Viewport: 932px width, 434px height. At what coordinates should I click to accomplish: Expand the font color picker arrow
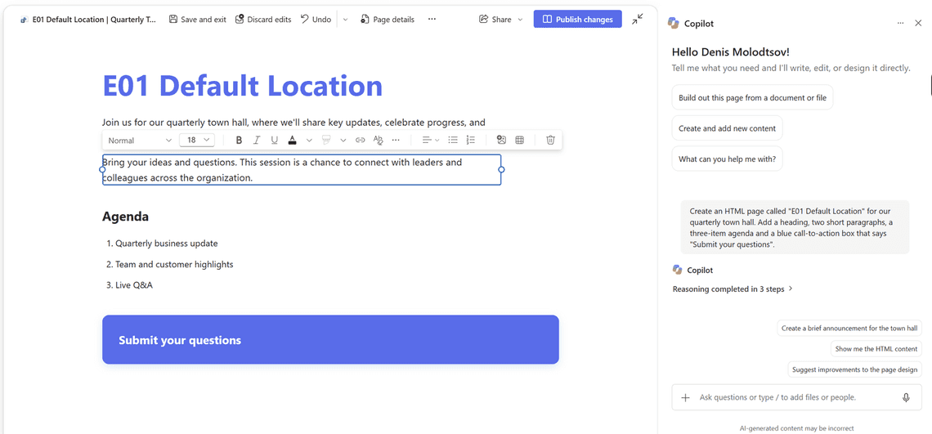click(309, 141)
